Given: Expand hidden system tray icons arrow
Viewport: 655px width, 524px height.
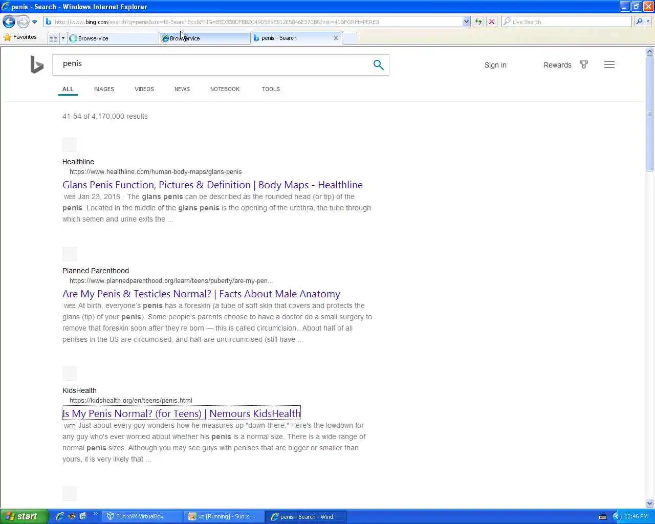Looking at the screenshot, I should click(x=617, y=516).
